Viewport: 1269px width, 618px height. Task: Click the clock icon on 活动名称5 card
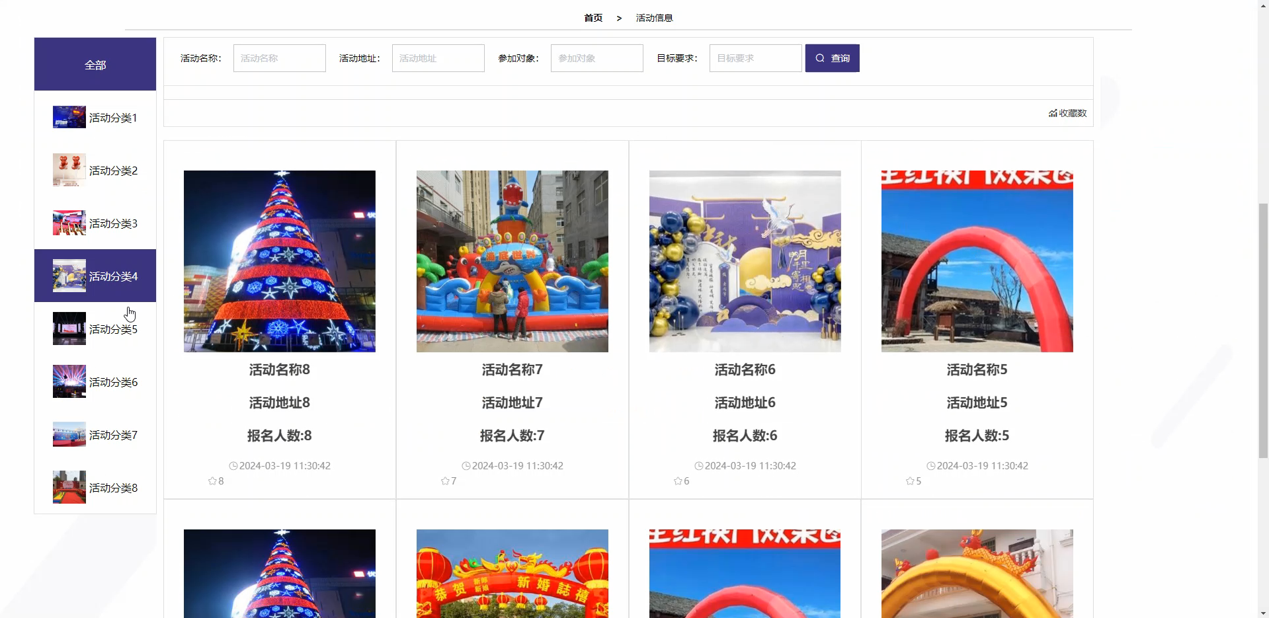point(931,466)
